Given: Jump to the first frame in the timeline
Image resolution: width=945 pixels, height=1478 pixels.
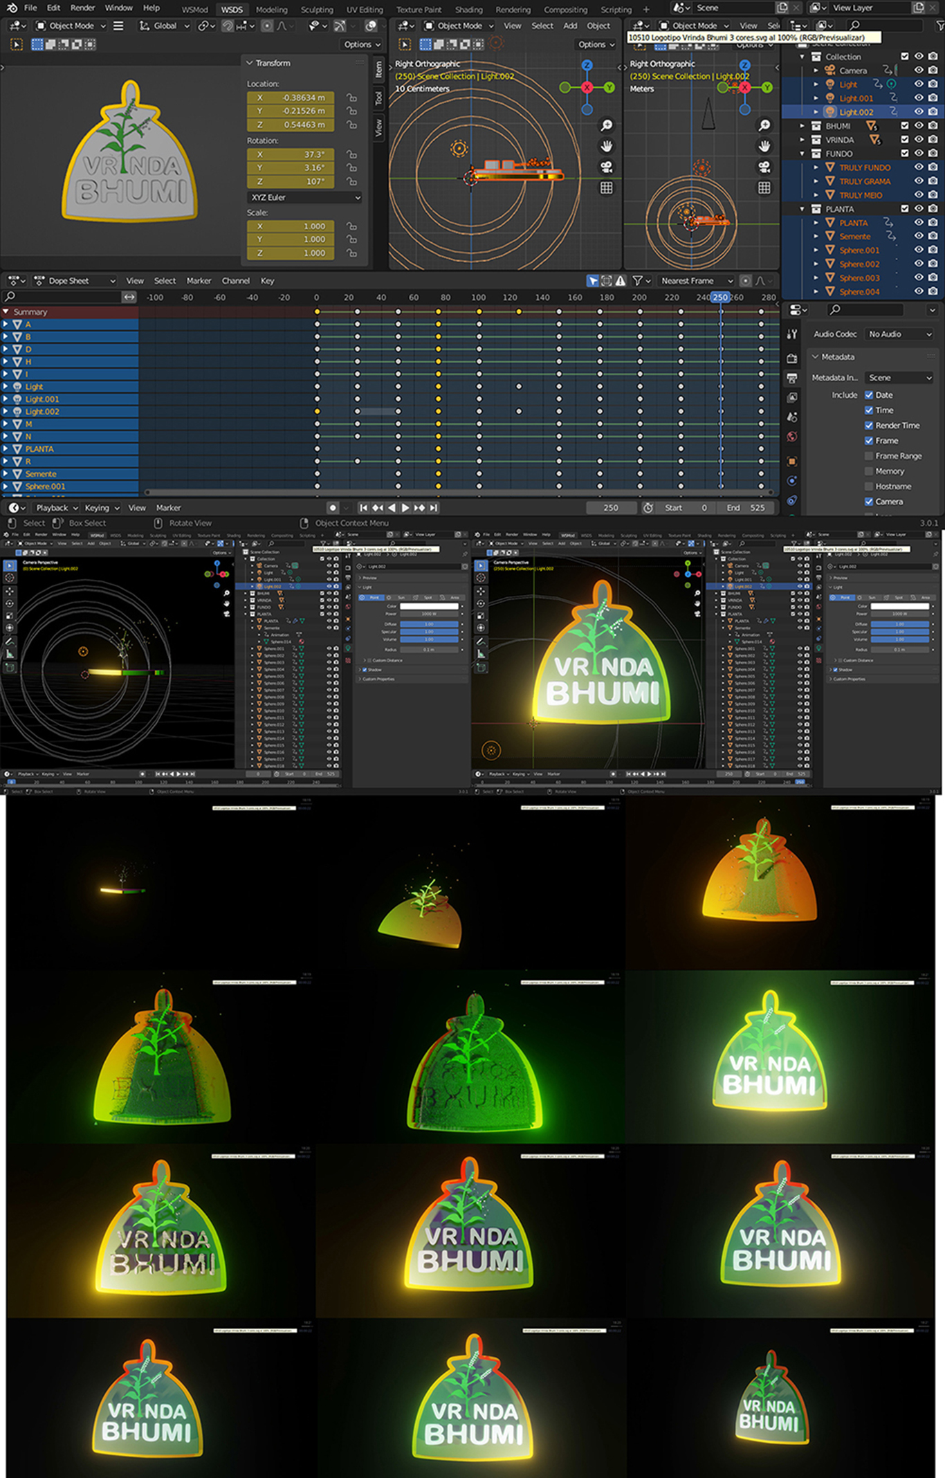Looking at the screenshot, I should pos(363,508).
